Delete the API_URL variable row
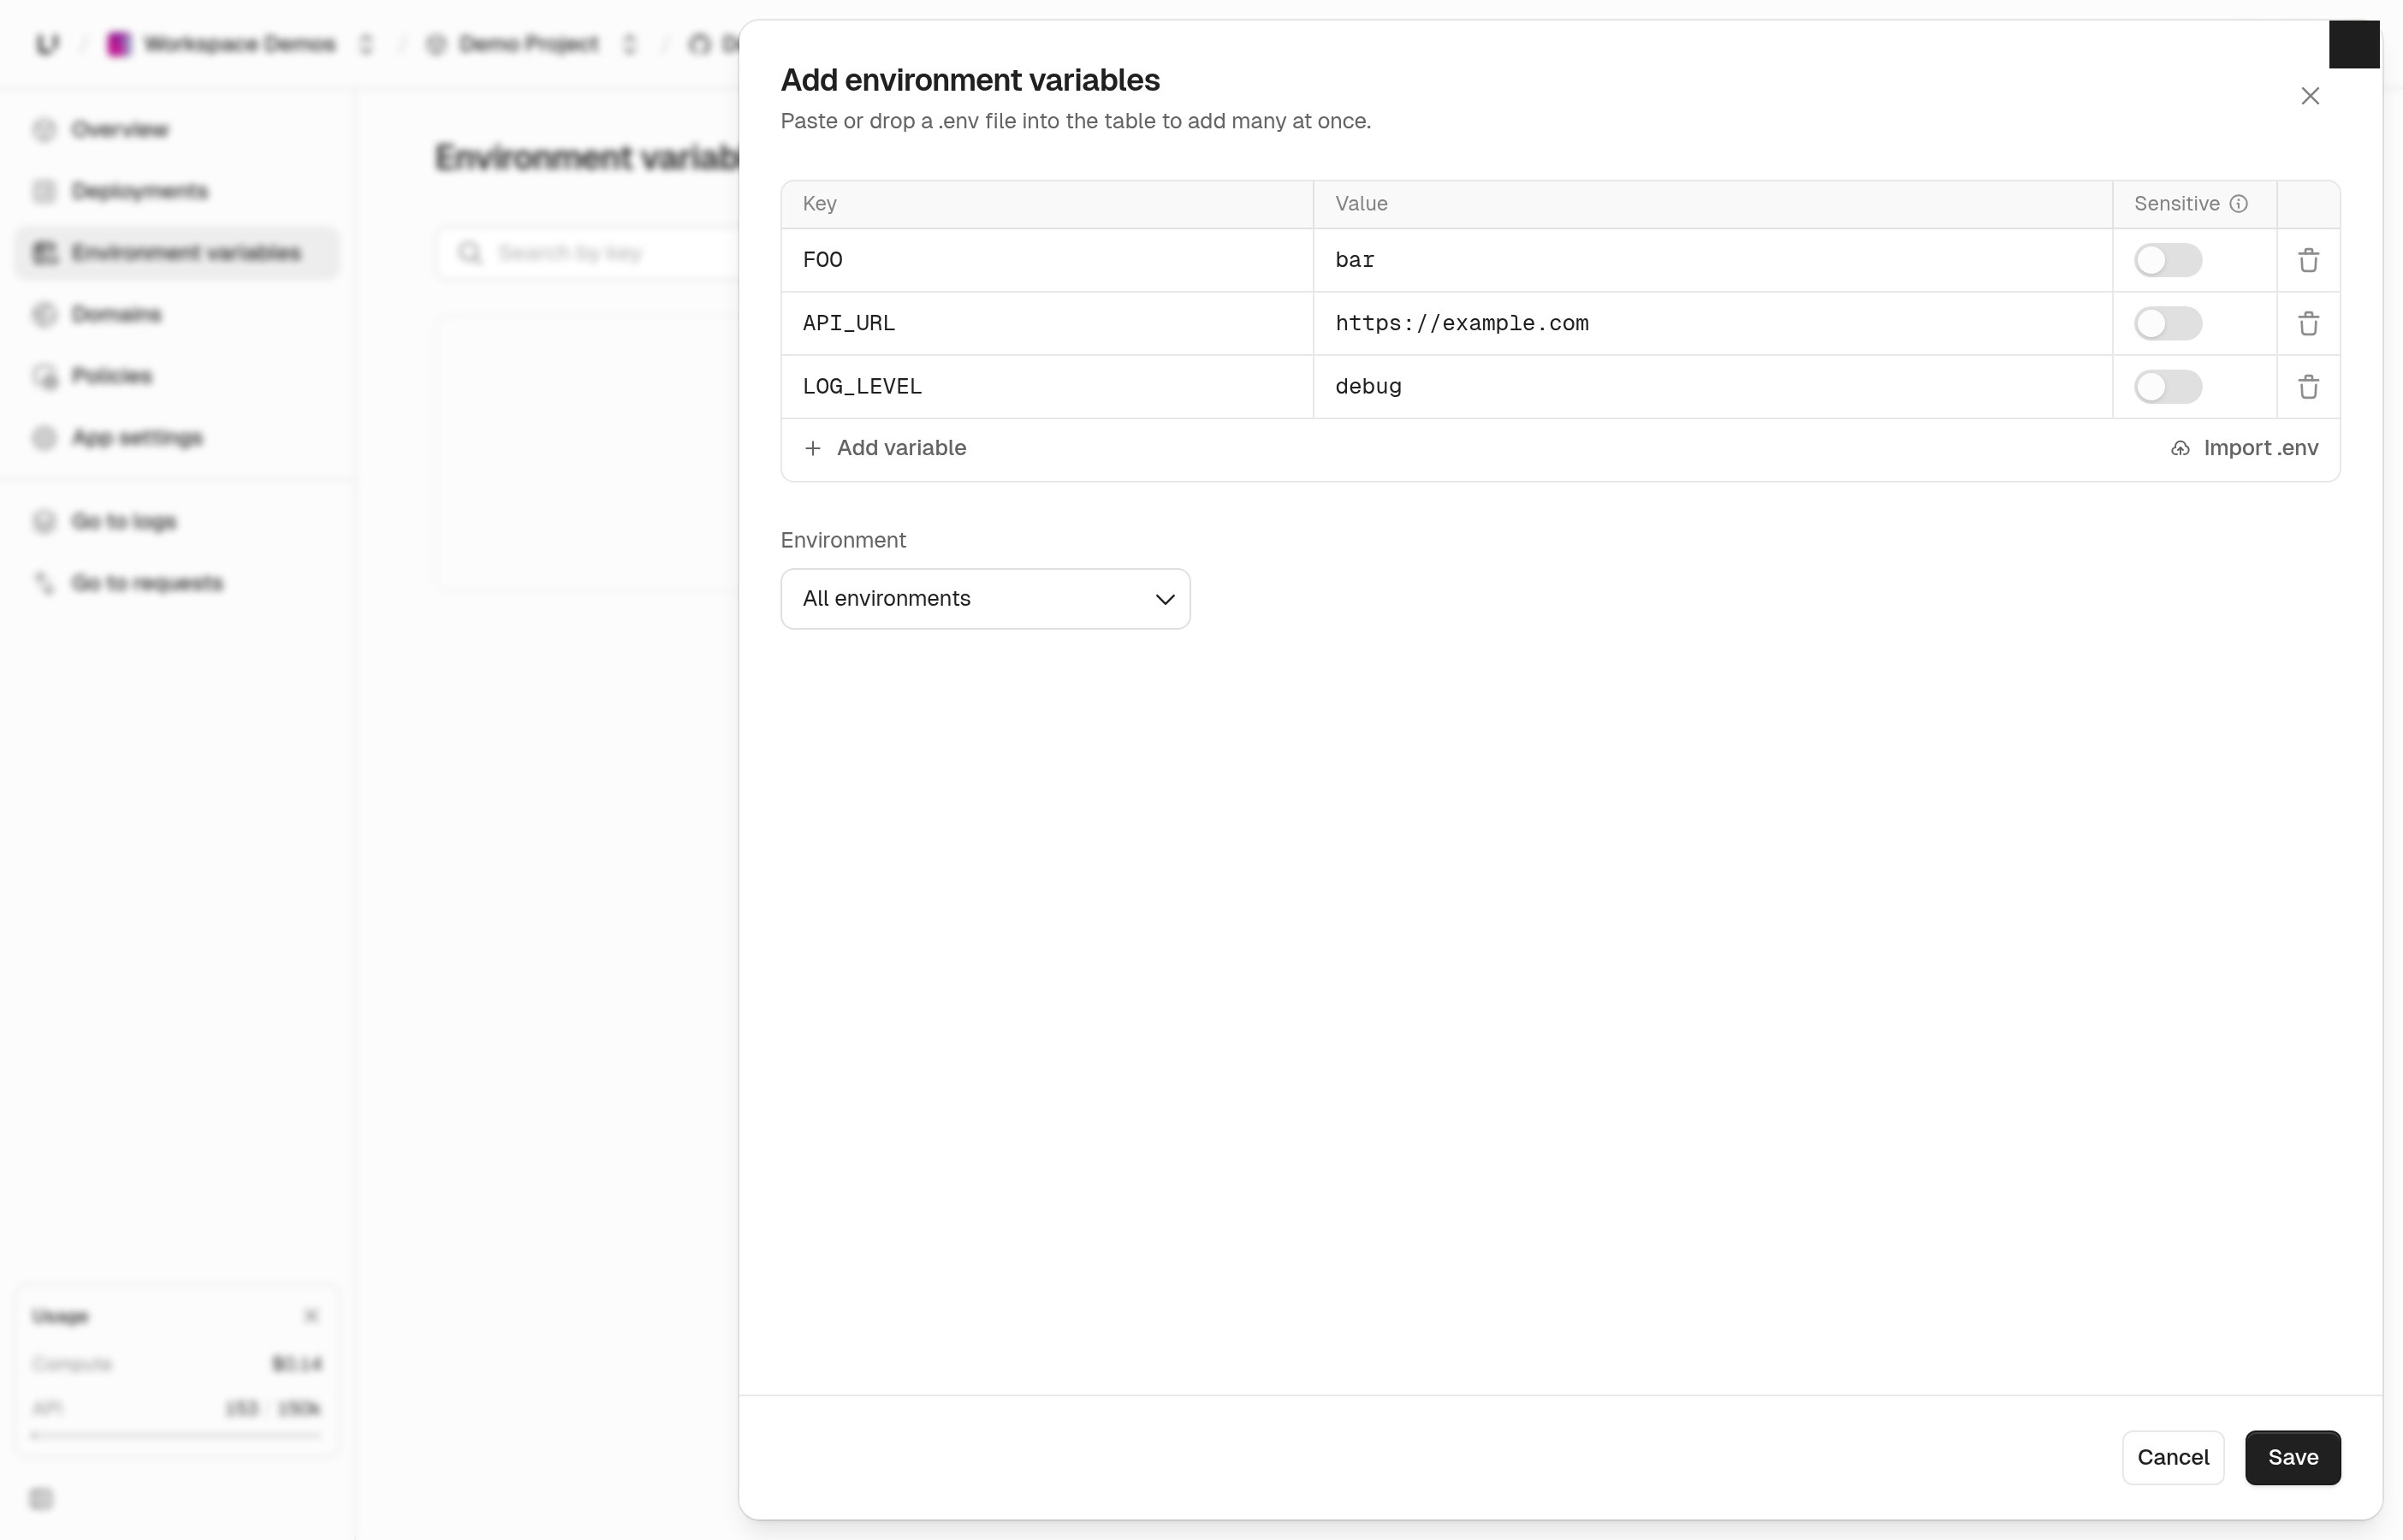 pos(2308,323)
